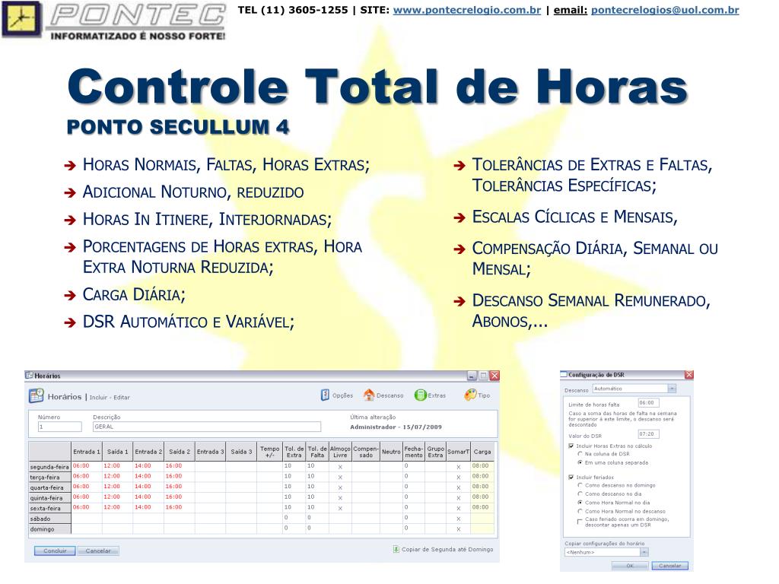Image resolution: width=779 pixels, height=584 pixels.
Task: Click terça-feira Entrada 1 cell 06:00
Action: tap(87, 477)
